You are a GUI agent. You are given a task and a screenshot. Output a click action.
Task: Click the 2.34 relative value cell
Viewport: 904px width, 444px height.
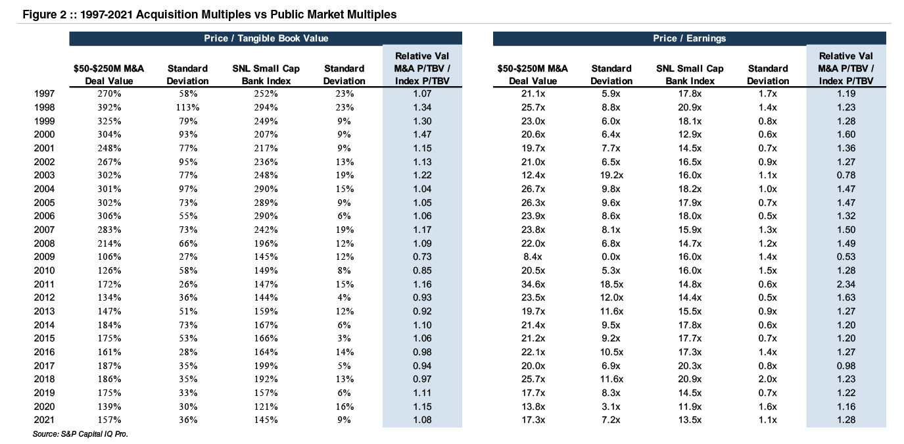coord(846,284)
